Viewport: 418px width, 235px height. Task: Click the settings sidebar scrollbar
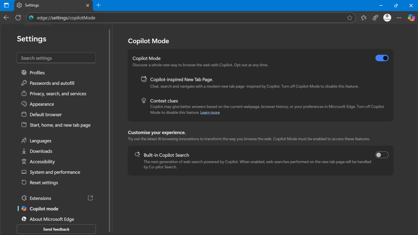click(109, 131)
